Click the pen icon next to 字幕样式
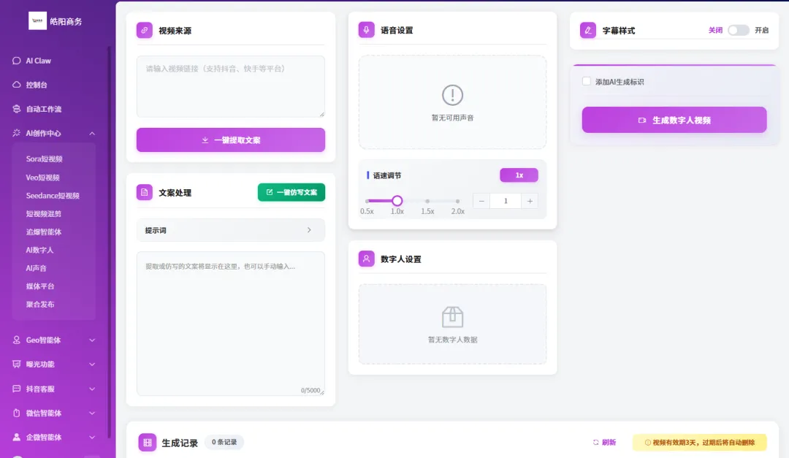 tap(588, 30)
